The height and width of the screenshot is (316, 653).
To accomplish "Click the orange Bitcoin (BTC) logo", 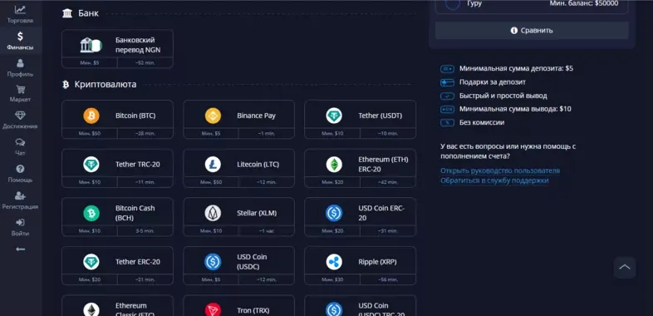I will 91,116.
